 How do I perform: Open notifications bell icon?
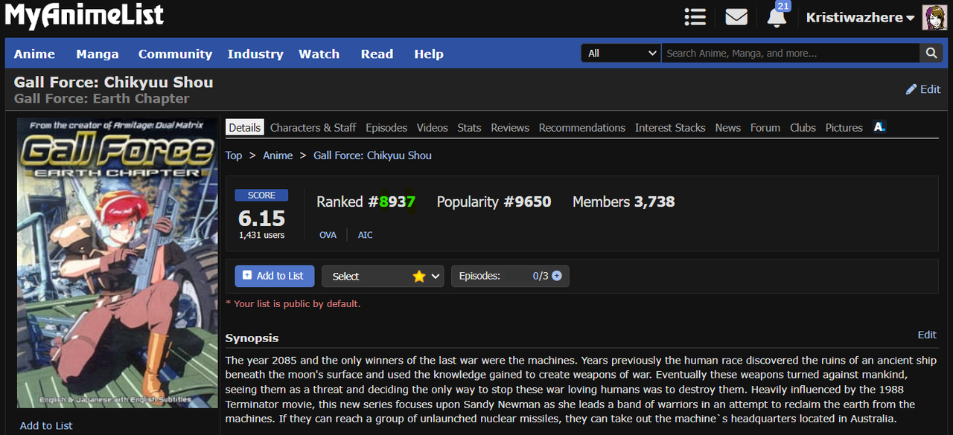776,19
